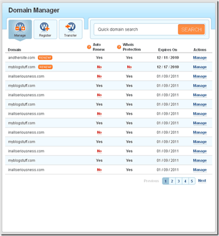
Task: Click the Next pagination link
Action: coord(202,181)
